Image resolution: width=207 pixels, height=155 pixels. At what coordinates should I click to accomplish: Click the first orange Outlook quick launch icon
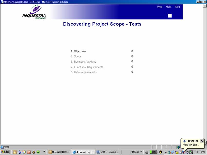tap(15, 152)
